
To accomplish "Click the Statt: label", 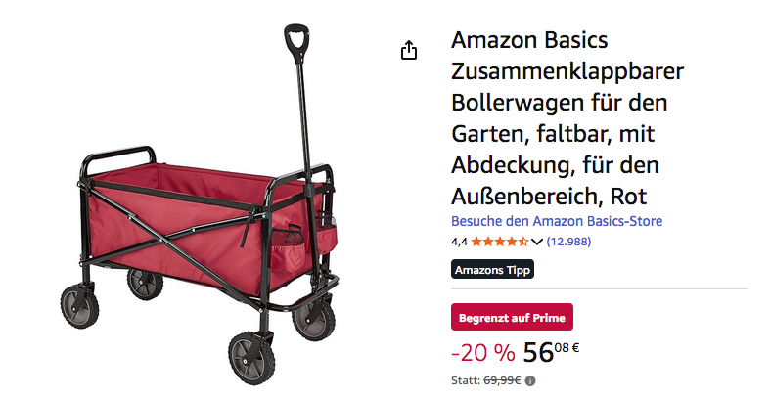I will pyautogui.click(x=466, y=380).
